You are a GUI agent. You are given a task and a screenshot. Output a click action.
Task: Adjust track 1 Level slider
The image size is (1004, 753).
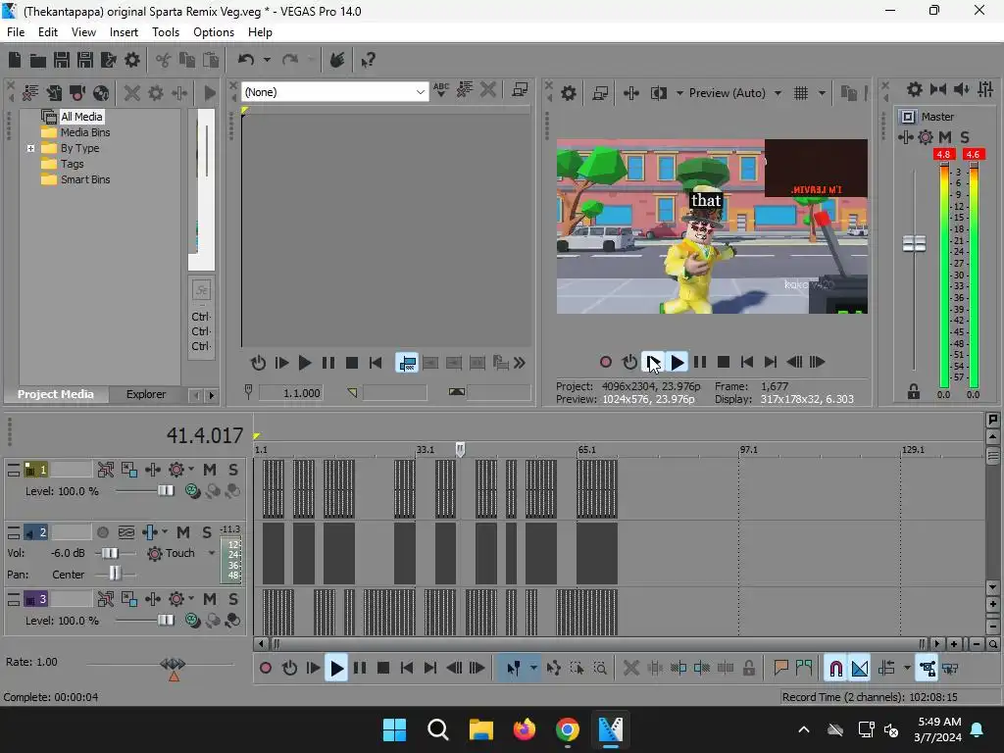pyautogui.click(x=166, y=490)
